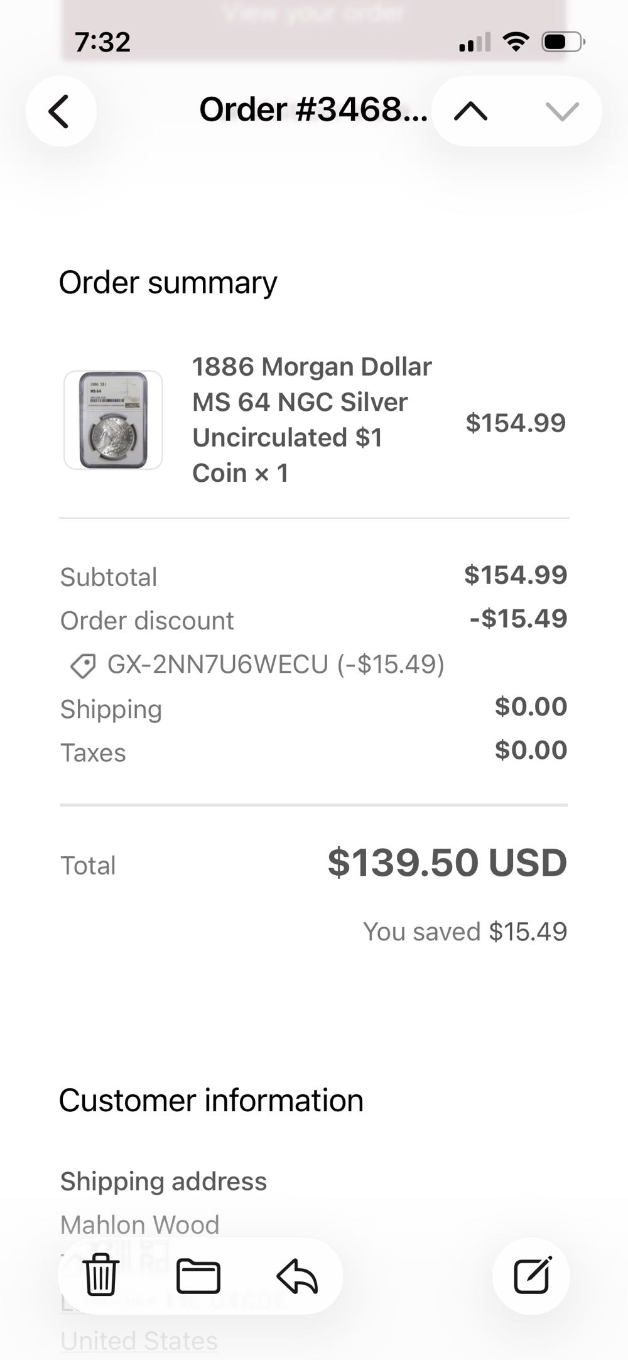The width and height of the screenshot is (628, 1360).
Task: Tap the cellular signal bars indicator
Action: (x=475, y=41)
